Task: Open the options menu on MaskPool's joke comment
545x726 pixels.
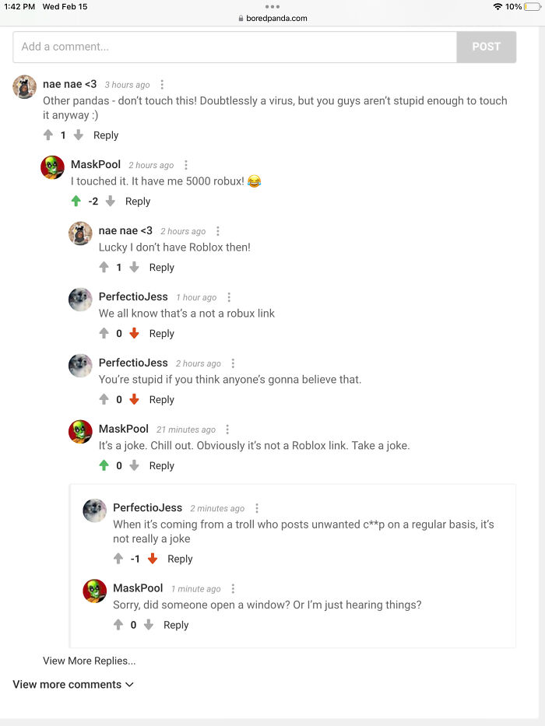Action: pos(227,429)
